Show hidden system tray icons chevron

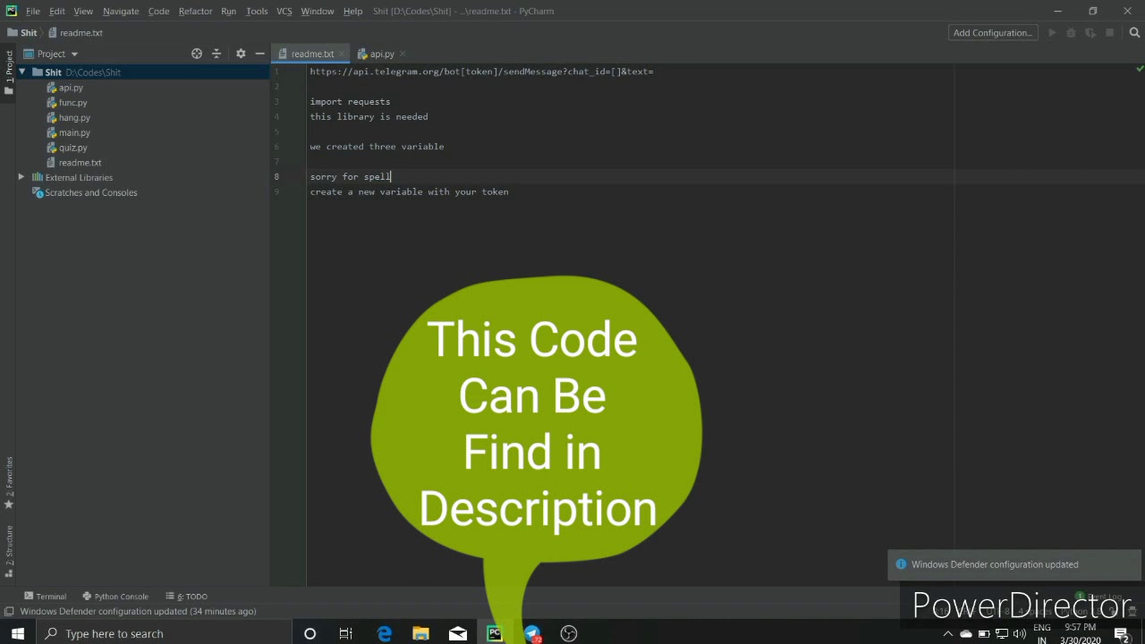[948, 634]
